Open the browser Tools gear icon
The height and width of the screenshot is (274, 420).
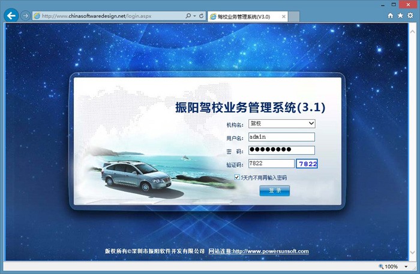point(410,16)
